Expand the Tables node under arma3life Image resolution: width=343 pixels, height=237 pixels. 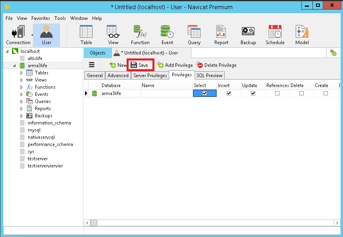21,73
